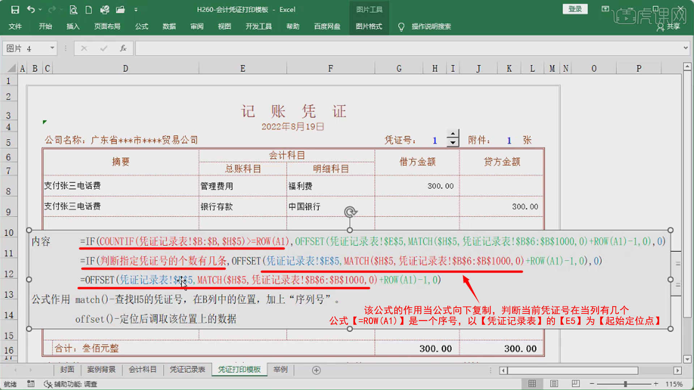Image resolution: width=694 pixels, height=390 pixels.
Task: Increase voucher number with spinner up arrow
Action: (x=453, y=134)
